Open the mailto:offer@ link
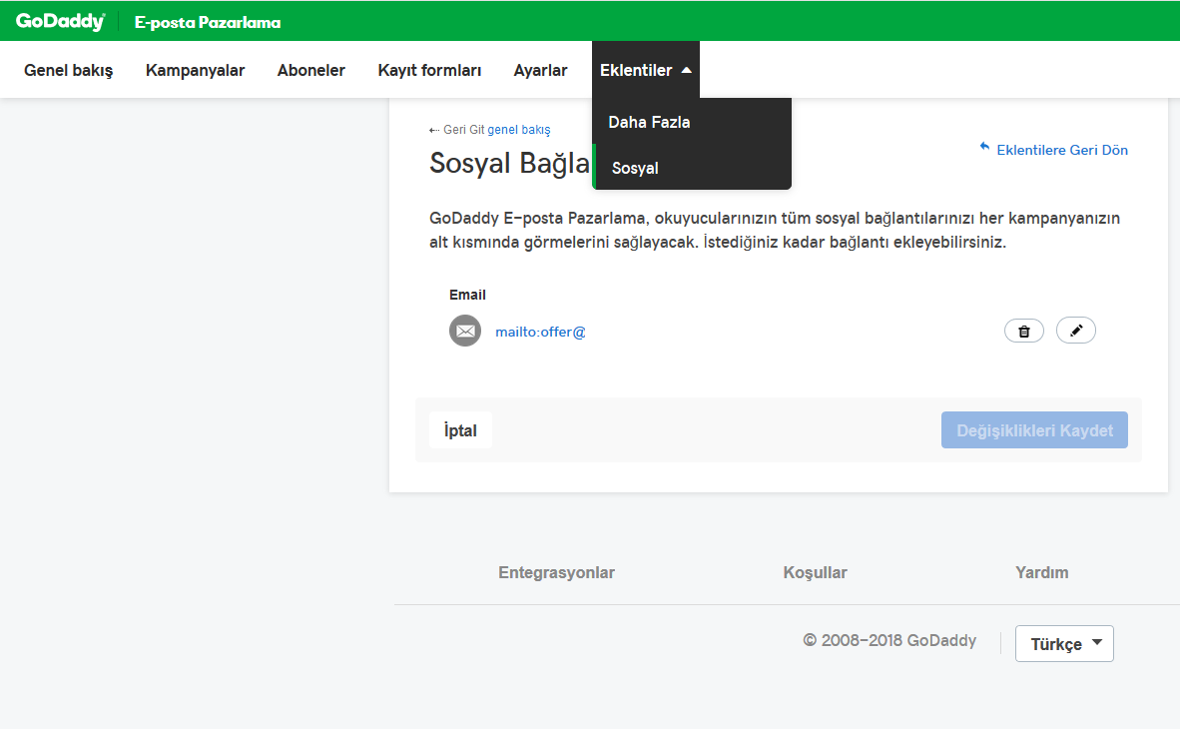Screen dimensions: 1180x729 (x=540, y=332)
